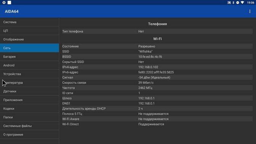Open the Система section

(x=29, y=22)
